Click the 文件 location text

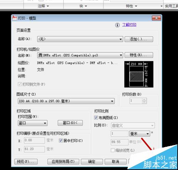(41, 69)
